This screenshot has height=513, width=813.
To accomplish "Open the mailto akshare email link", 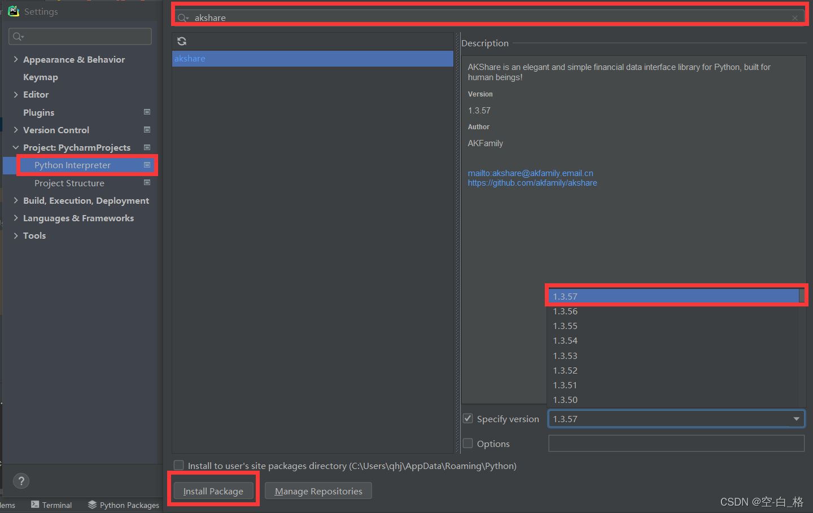I will (x=530, y=173).
